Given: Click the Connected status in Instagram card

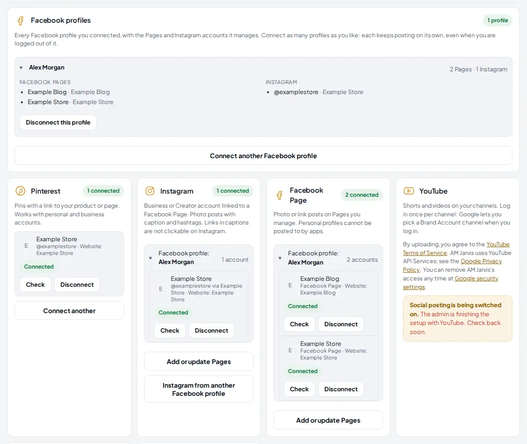Looking at the screenshot, I should [173, 313].
